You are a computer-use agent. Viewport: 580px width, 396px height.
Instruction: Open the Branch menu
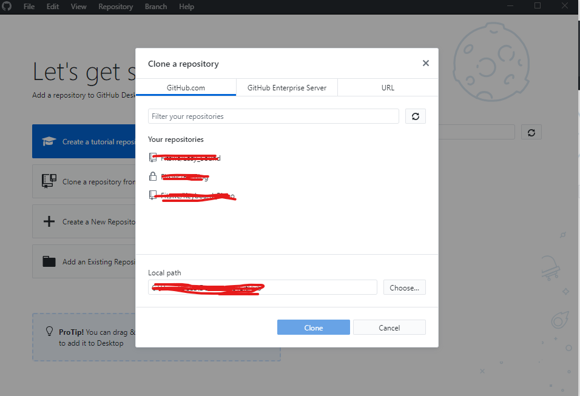coord(156,7)
